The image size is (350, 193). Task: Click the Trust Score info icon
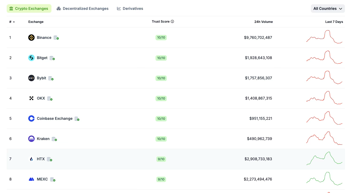pos(172,22)
